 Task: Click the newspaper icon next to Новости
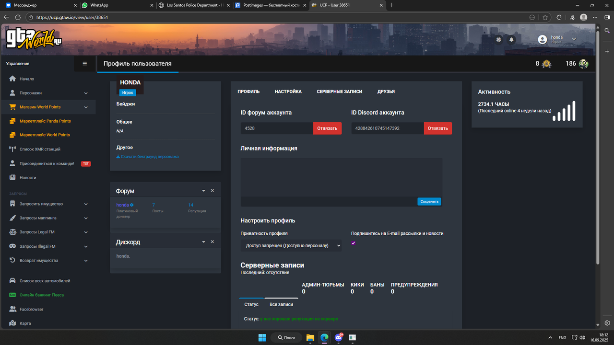pyautogui.click(x=13, y=177)
